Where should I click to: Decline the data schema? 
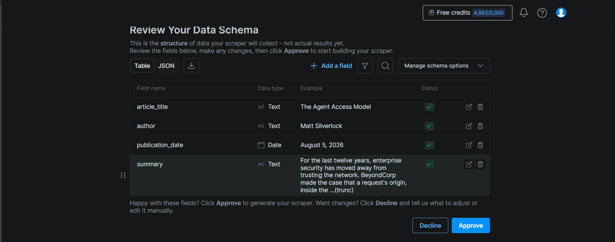tap(430, 226)
